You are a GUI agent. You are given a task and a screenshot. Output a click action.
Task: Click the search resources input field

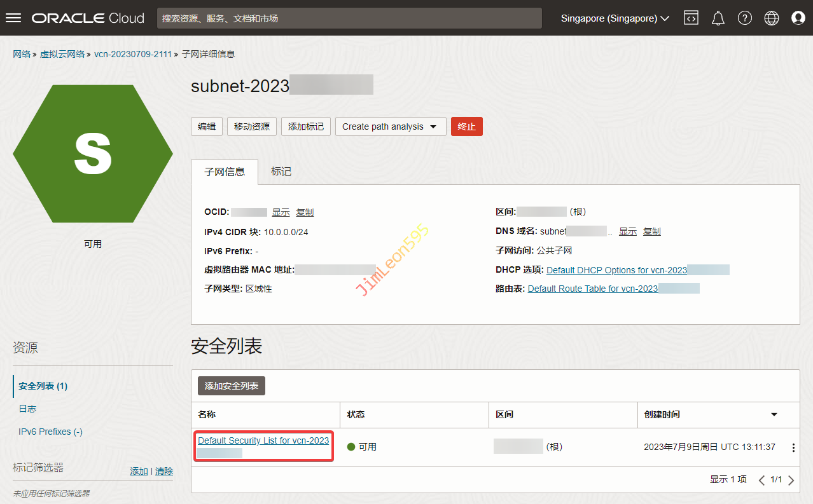coord(349,18)
